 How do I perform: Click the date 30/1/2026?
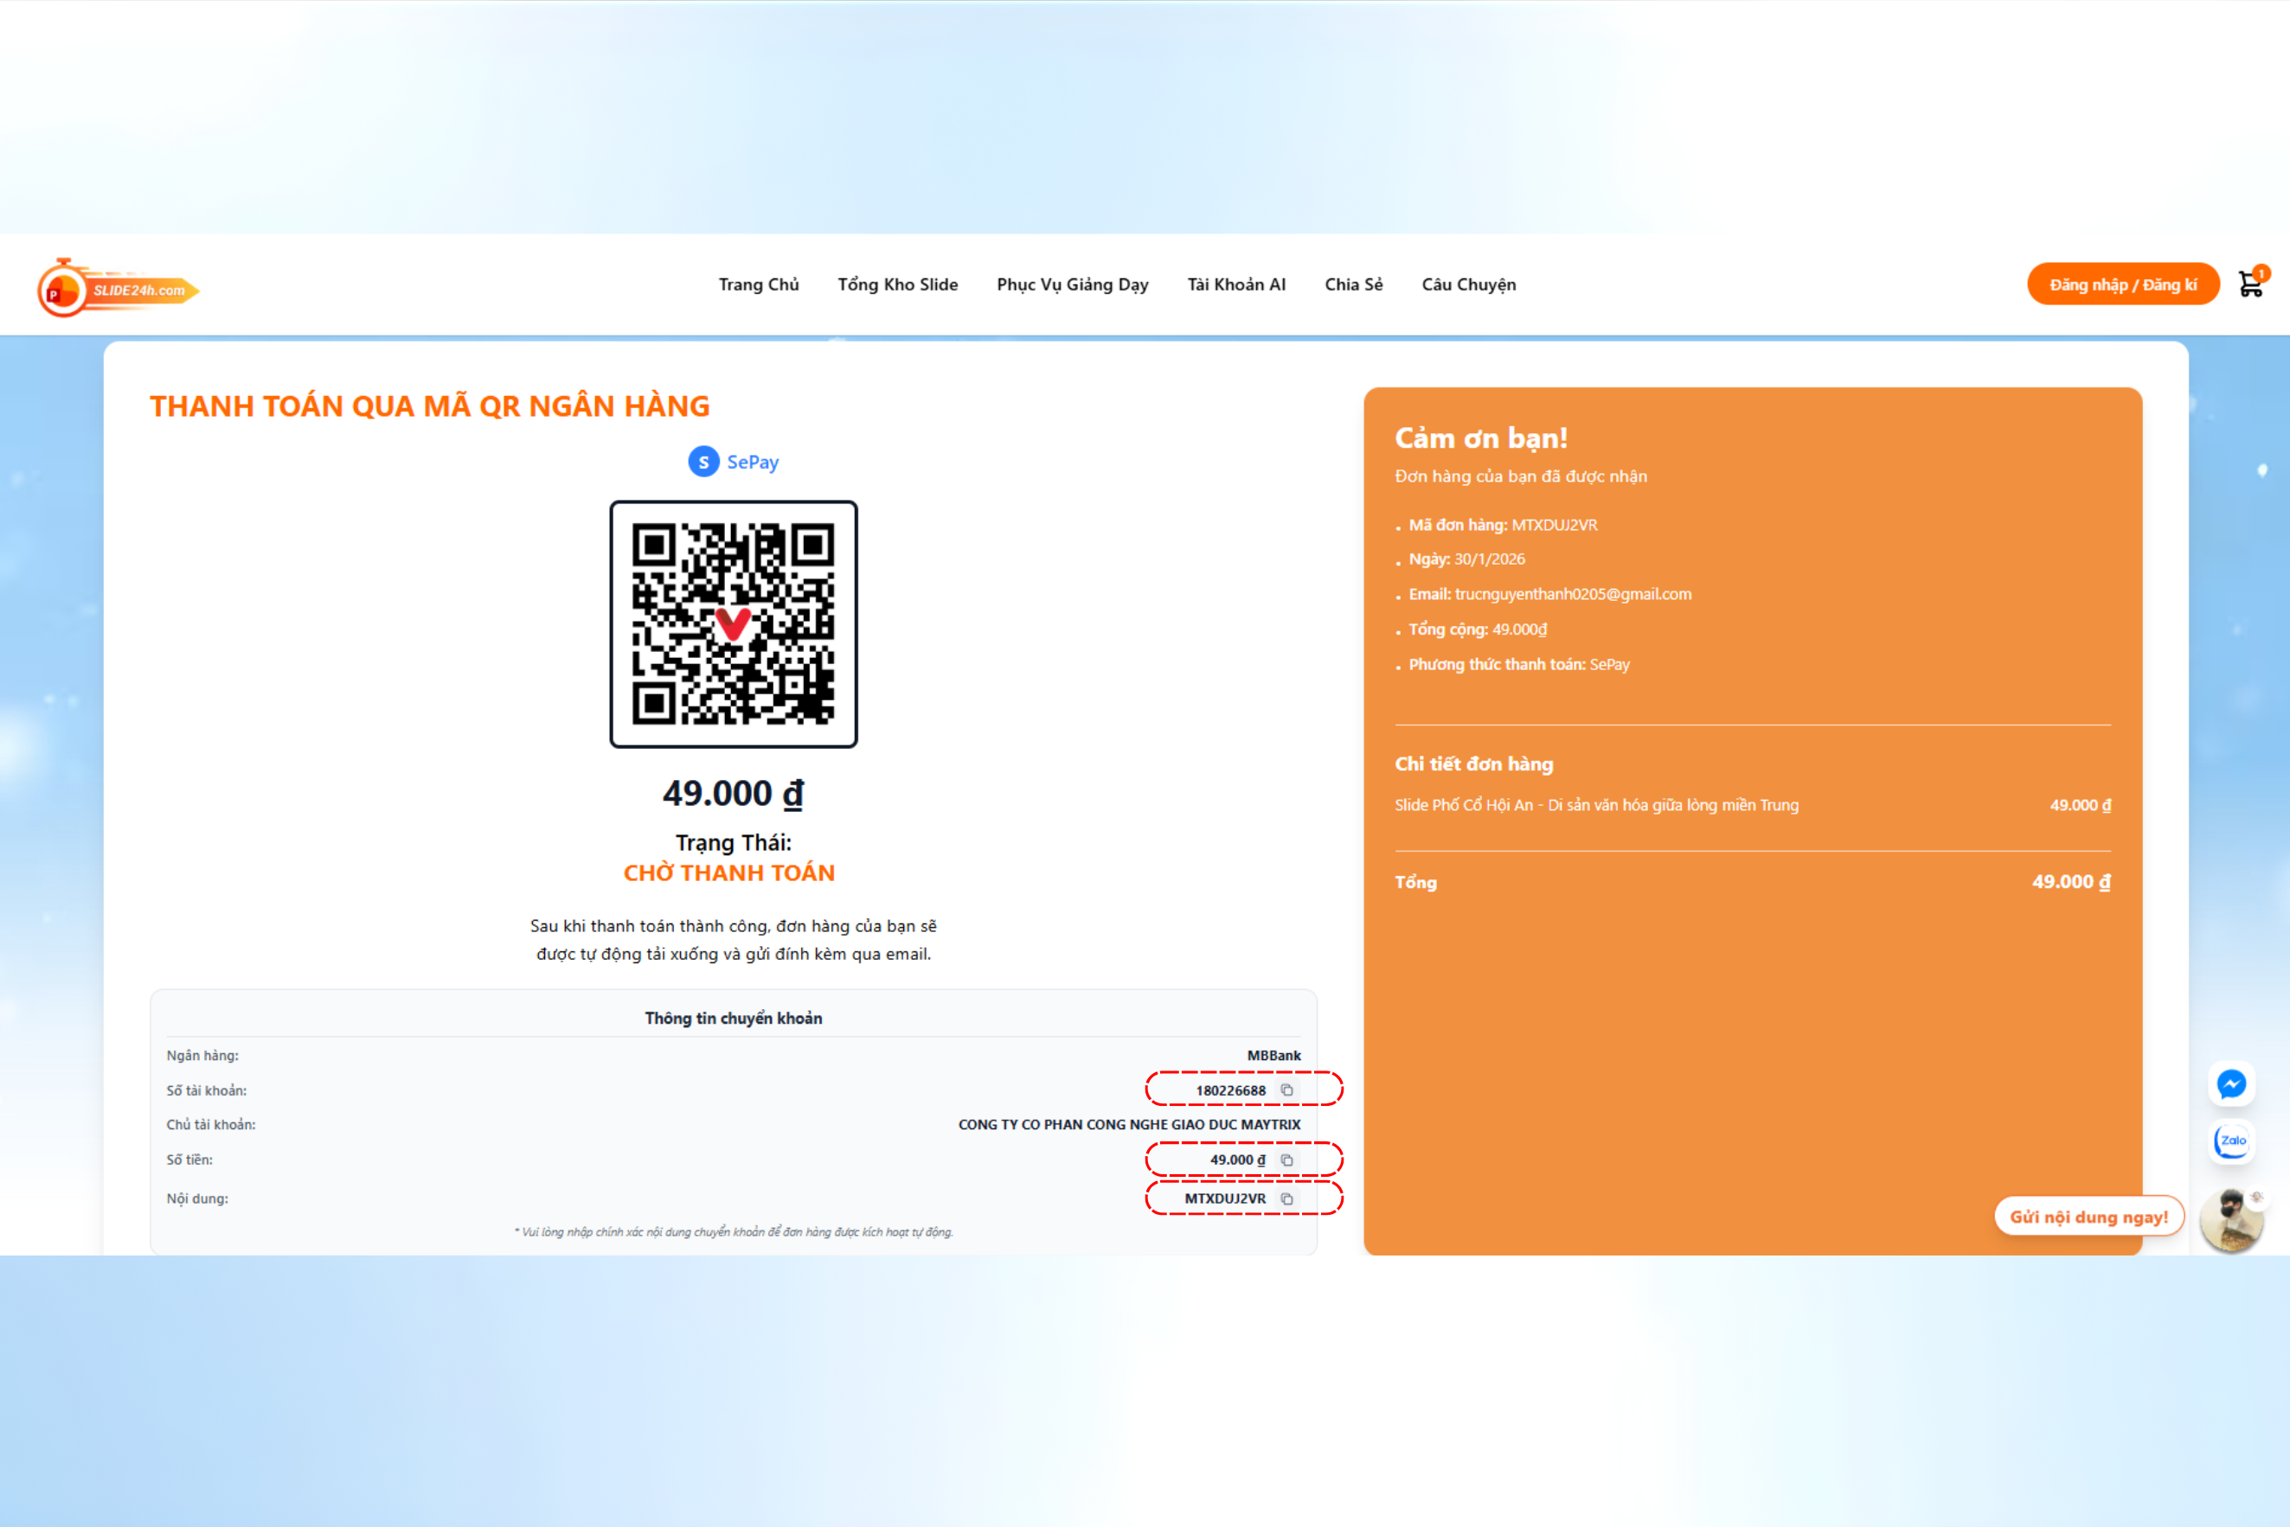click(x=1489, y=559)
